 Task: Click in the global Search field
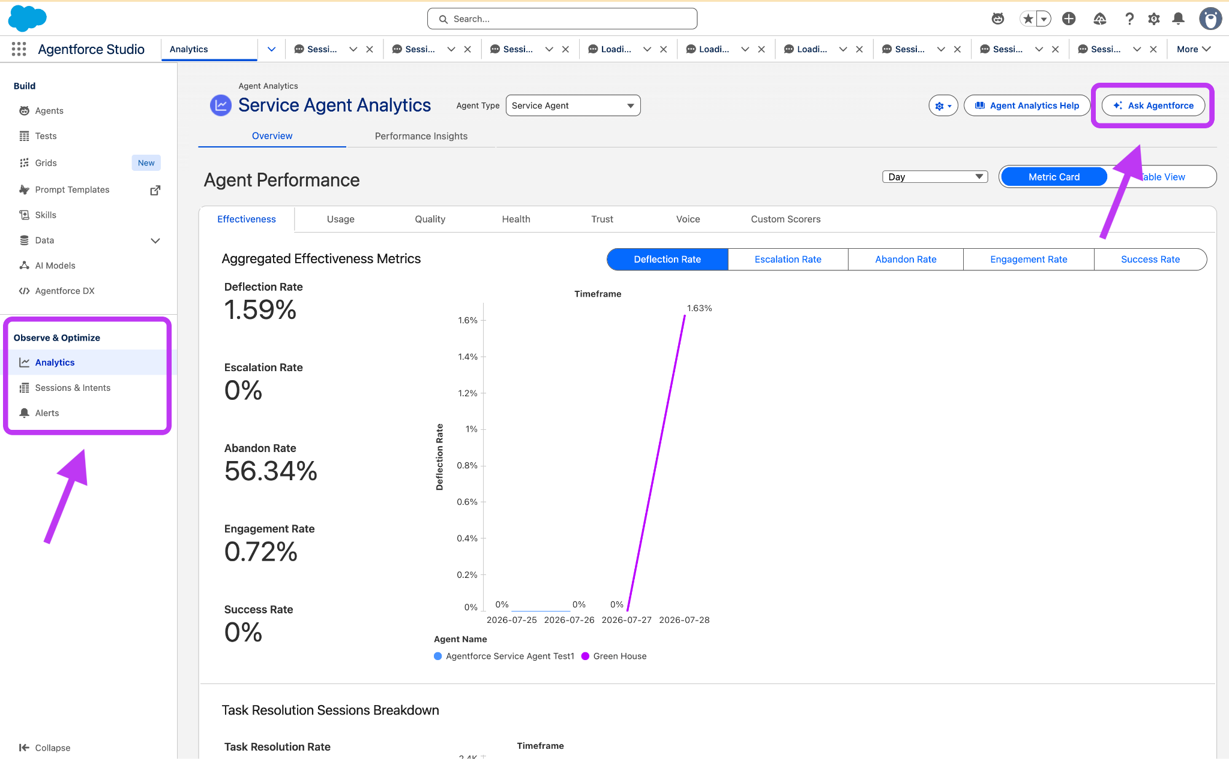pyautogui.click(x=562, y=19)
